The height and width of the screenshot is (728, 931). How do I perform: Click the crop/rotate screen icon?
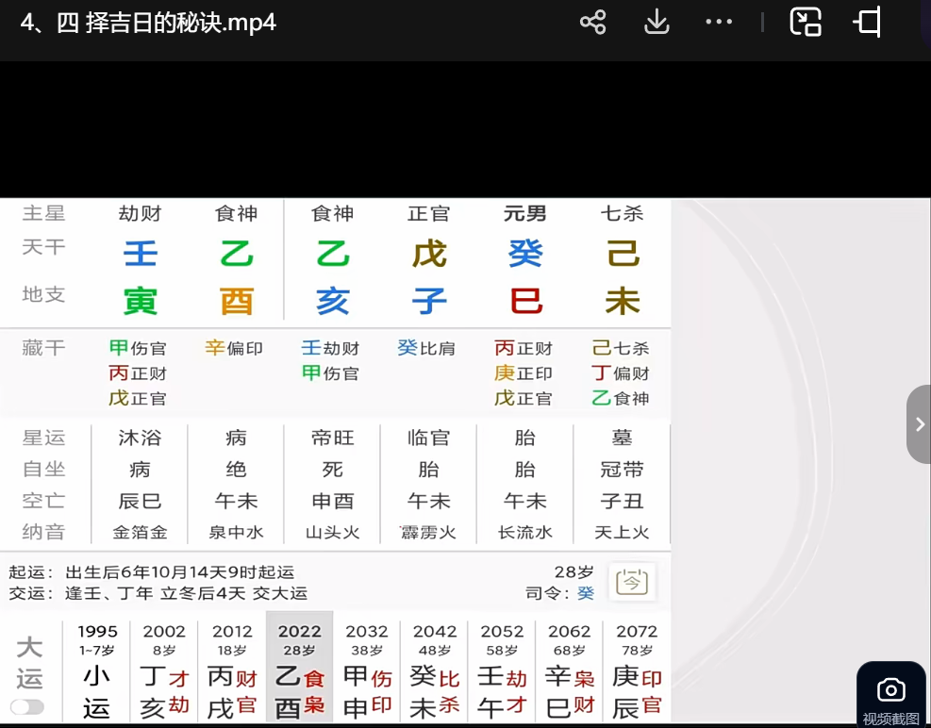point(868,23)
